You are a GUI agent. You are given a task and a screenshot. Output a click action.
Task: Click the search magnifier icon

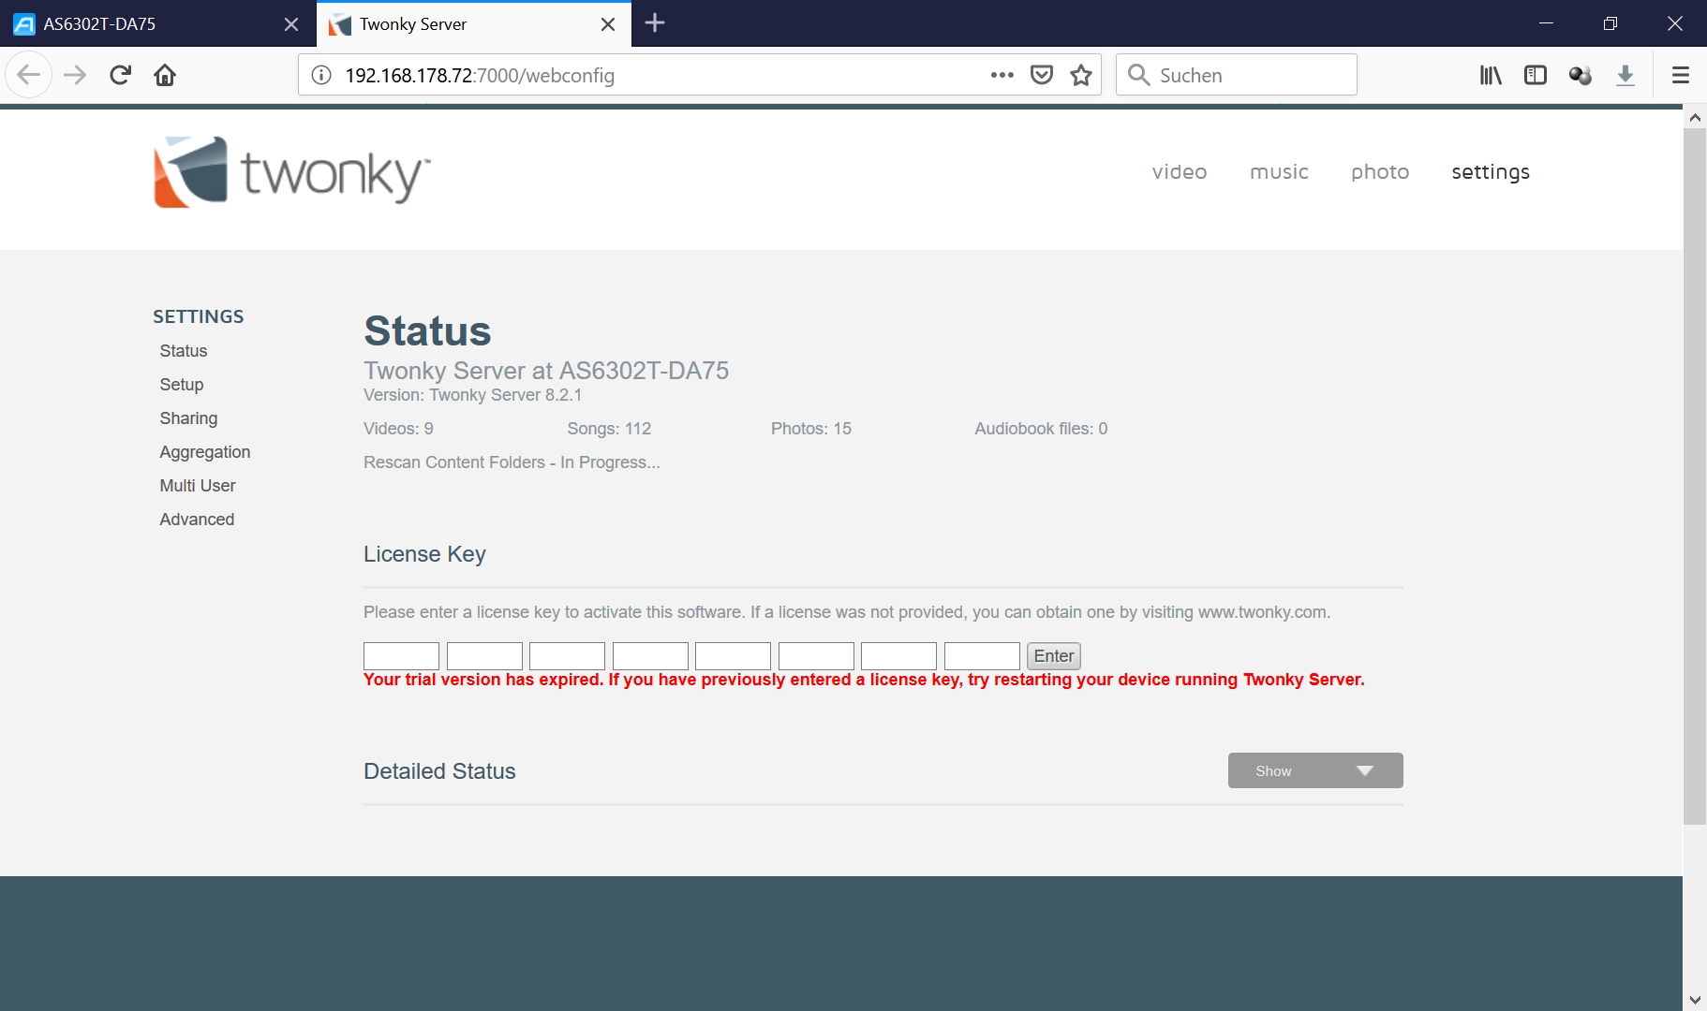click(1138, 75)
